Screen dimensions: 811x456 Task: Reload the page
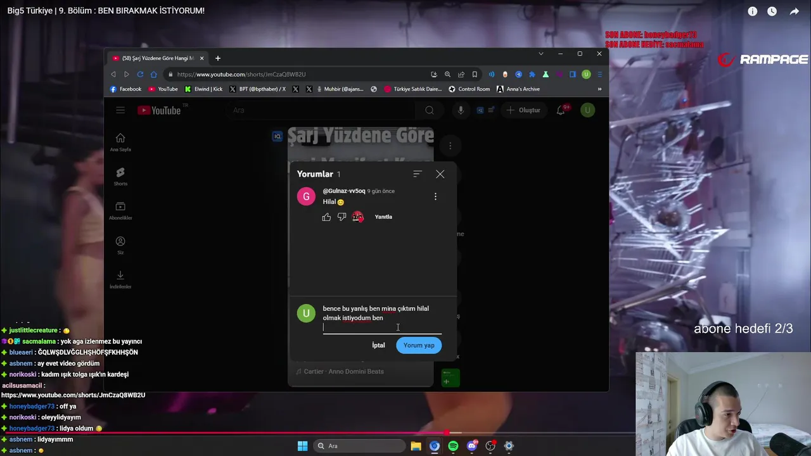pyautogui.click(x=140, y=74)
